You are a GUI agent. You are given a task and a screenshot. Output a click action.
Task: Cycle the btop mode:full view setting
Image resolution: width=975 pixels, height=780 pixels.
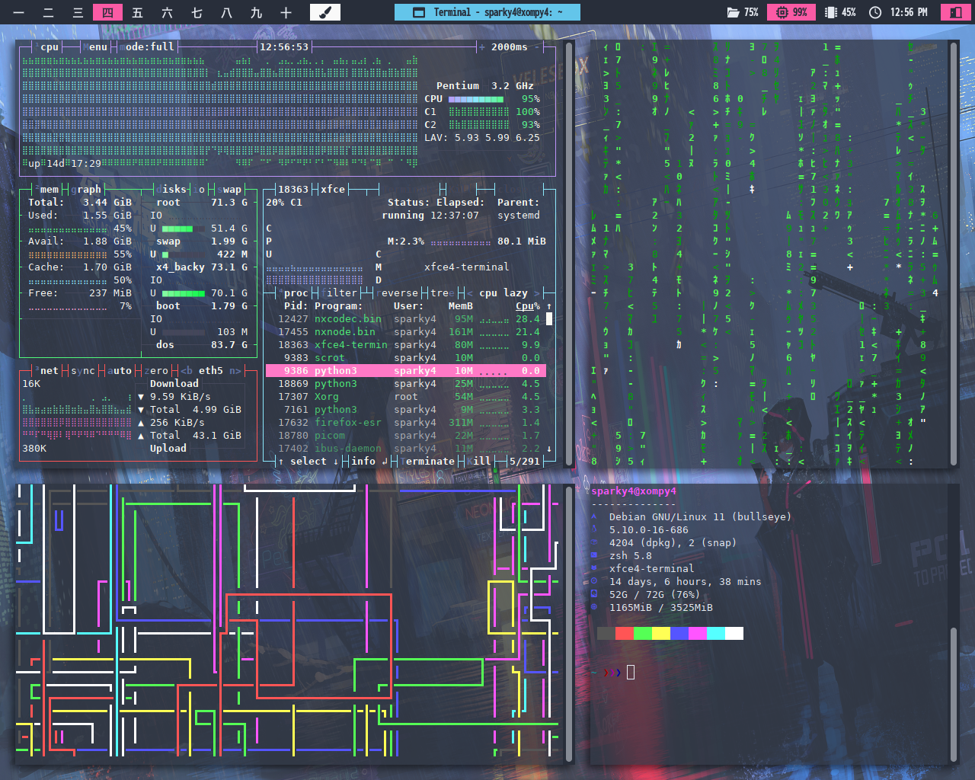[x=146, y=47]
